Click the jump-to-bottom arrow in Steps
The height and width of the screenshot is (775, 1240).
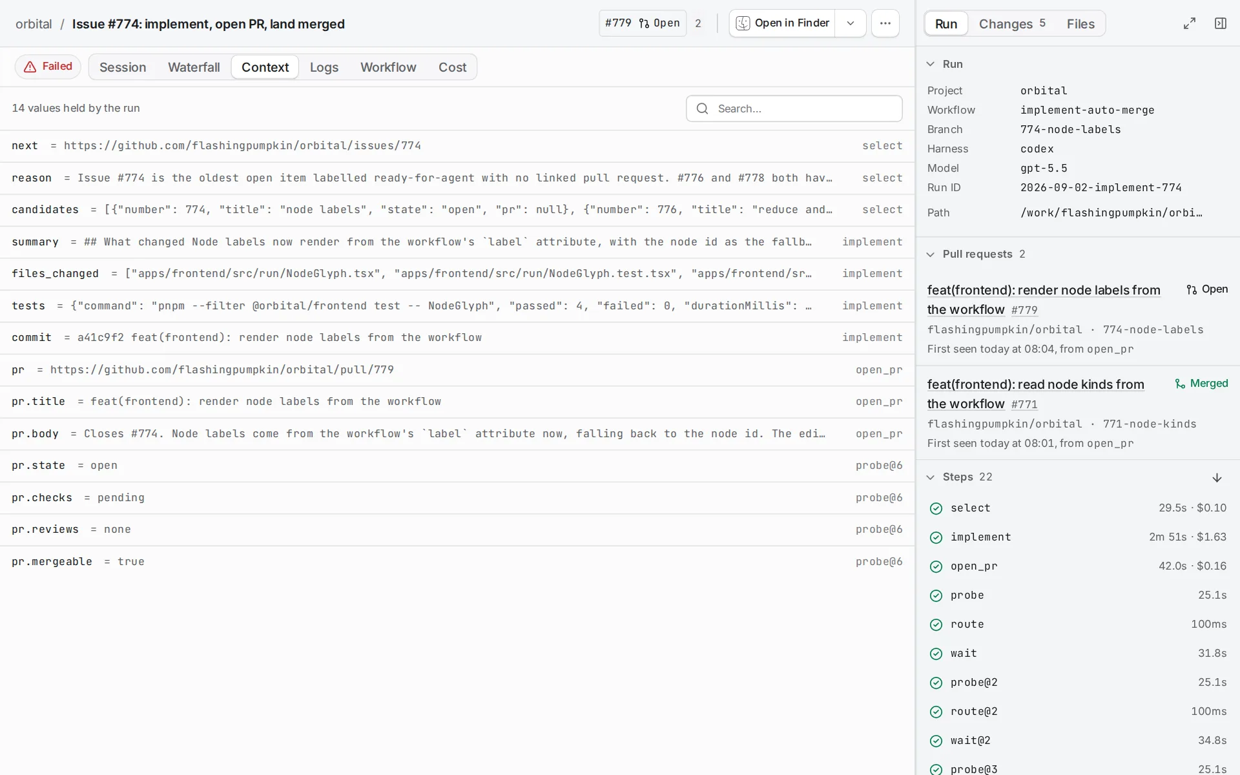coord(1217,477)
